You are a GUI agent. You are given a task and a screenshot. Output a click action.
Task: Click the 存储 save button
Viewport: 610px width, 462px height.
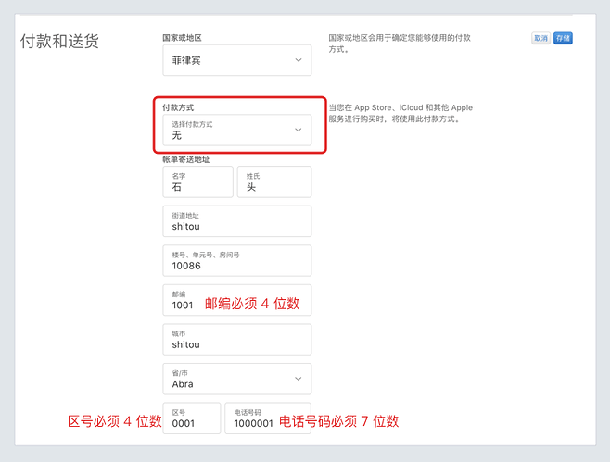(563, 38)
